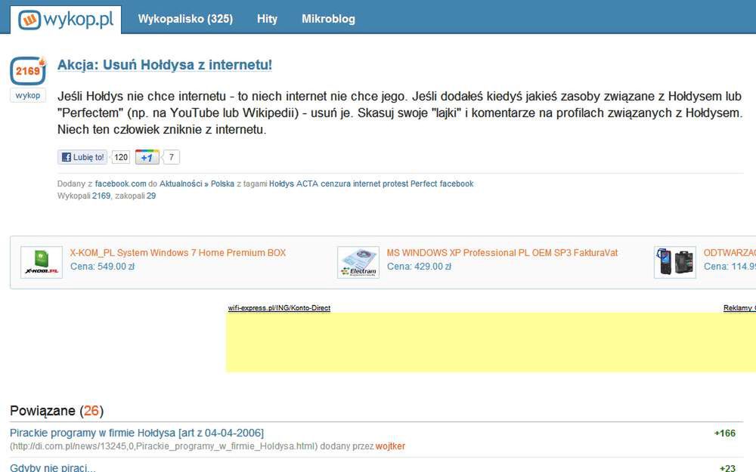Click the protest tag
The width and height of the screenshot is (756, 472).
(x=395, y=184)
